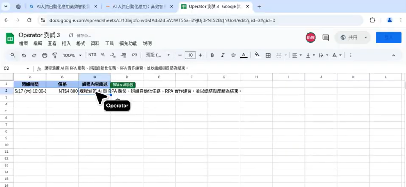Image resolution: width=406 pixels, height=187 pixels.
Task: Click the search menus magnifier icon
Action: click(x=12, y=55)
